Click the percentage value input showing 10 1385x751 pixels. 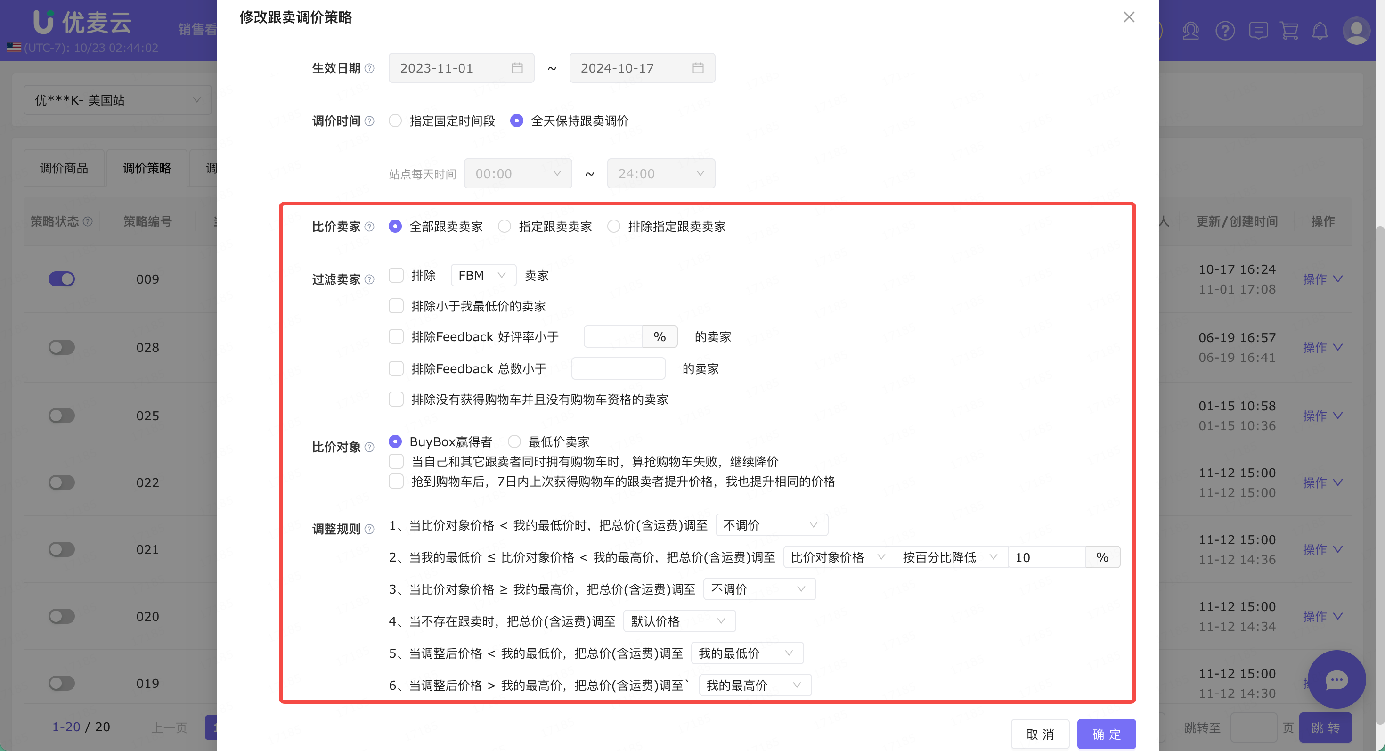1046,557
